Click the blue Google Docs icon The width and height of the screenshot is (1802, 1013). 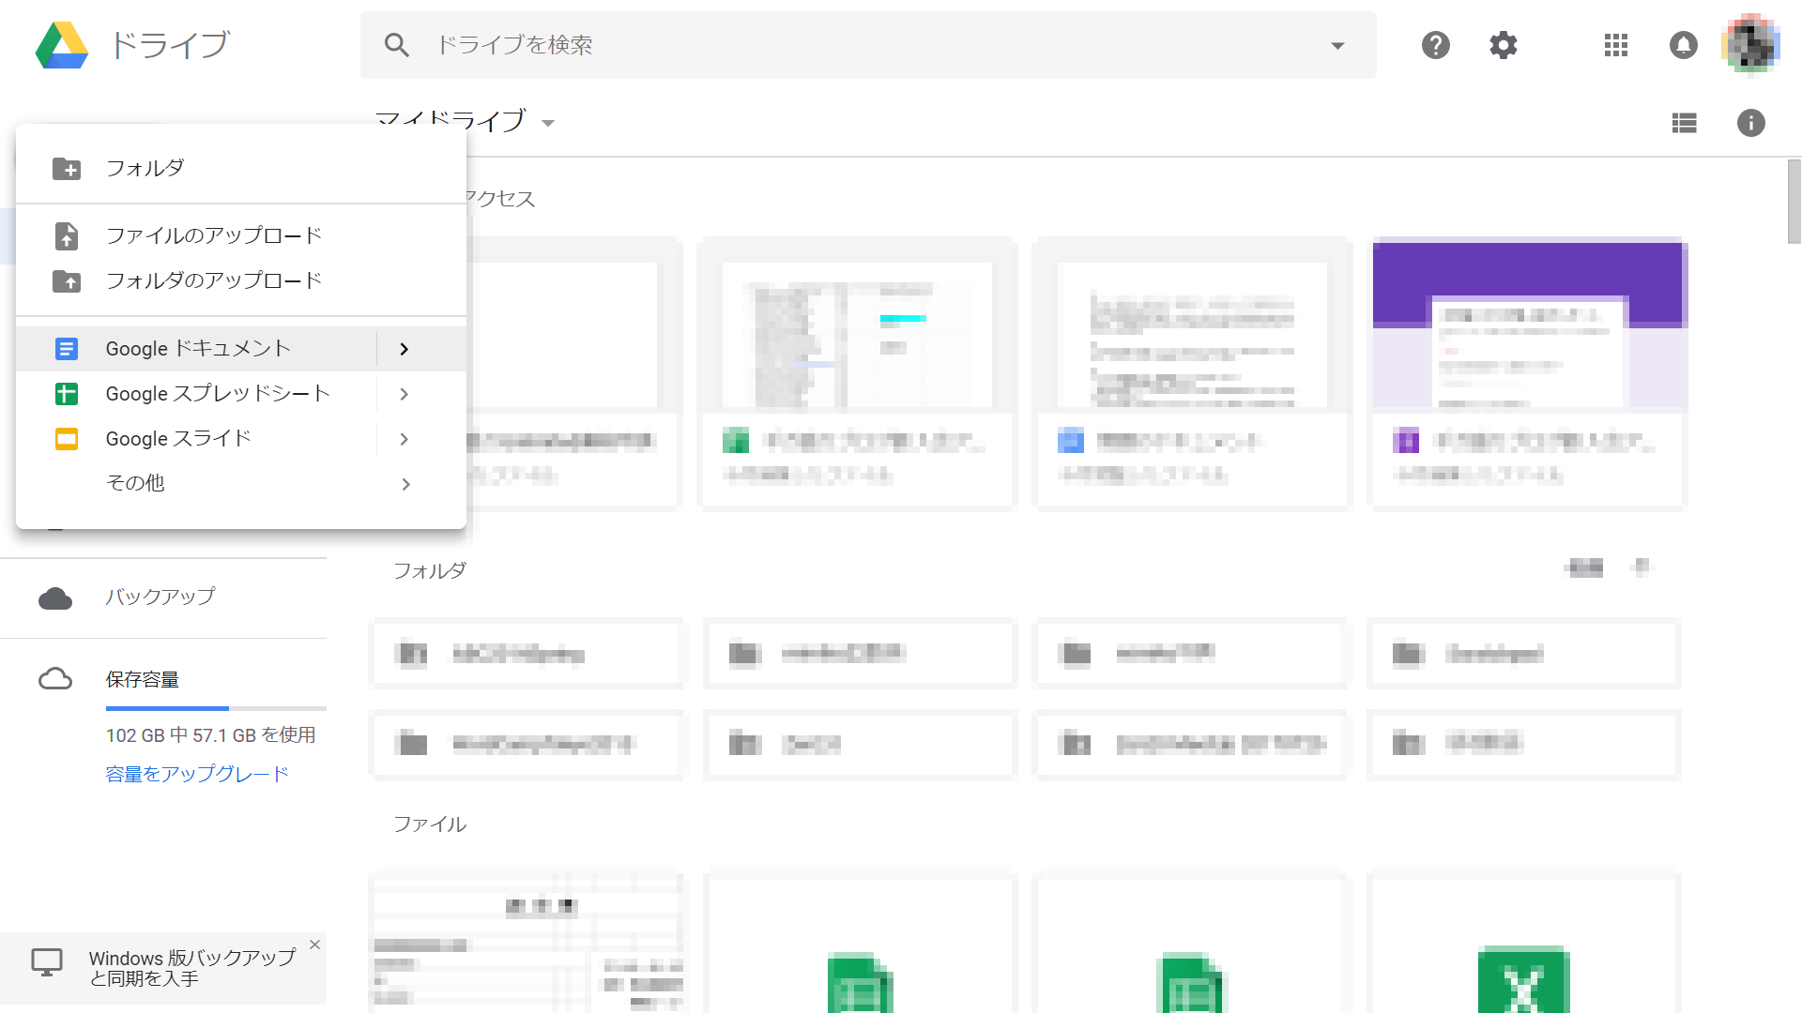pos(67,349)
